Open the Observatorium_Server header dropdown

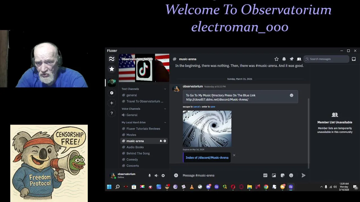click(144, 59)
